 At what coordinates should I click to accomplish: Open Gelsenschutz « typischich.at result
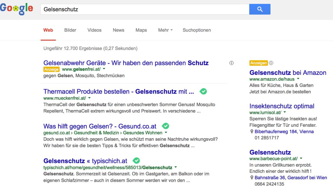click(85, 161)
